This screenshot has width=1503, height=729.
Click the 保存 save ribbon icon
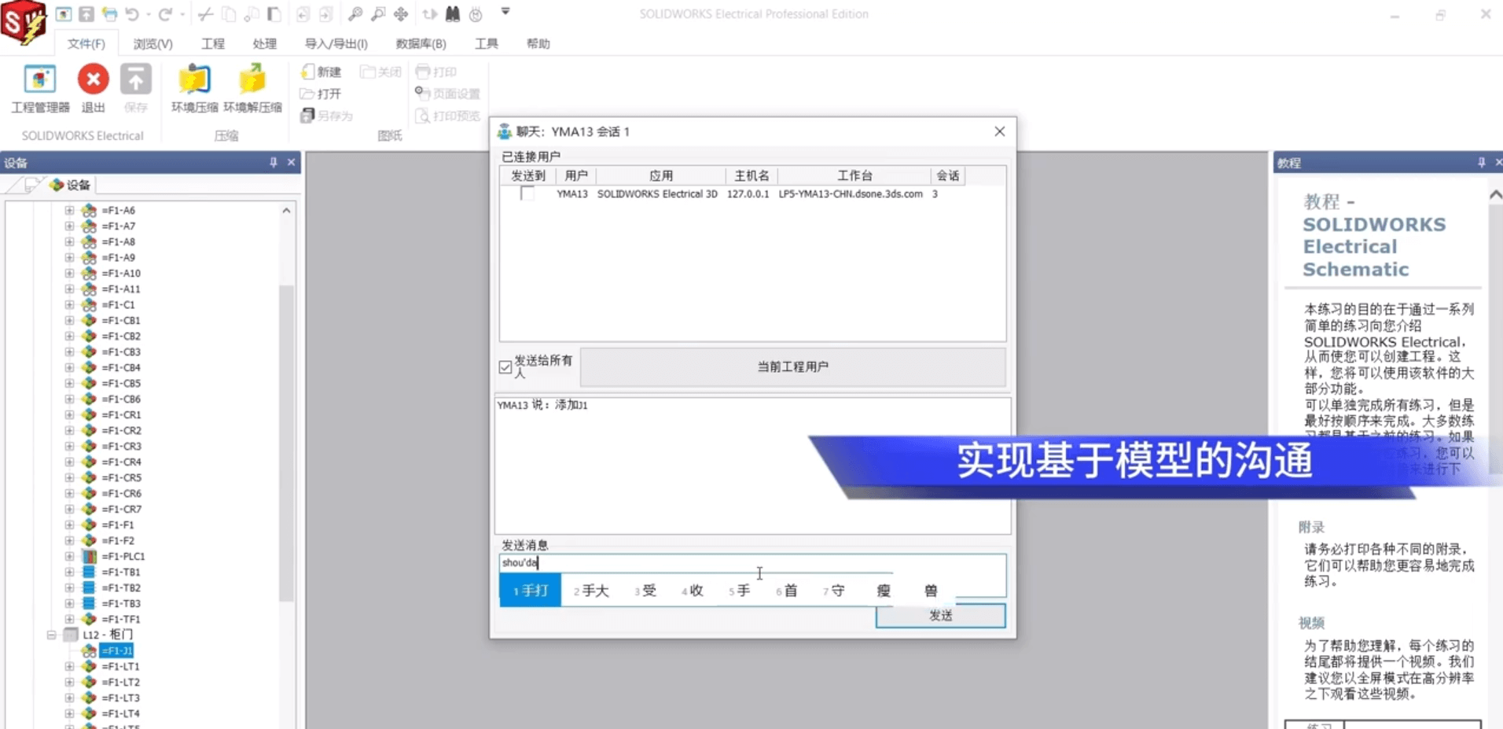tap(135, 88)
